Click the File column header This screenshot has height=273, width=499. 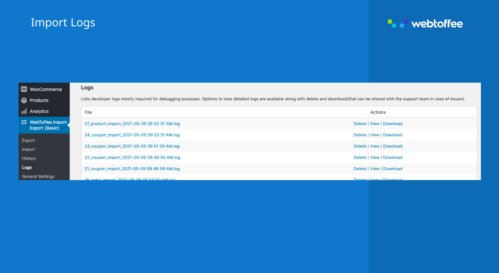(88, 112)
